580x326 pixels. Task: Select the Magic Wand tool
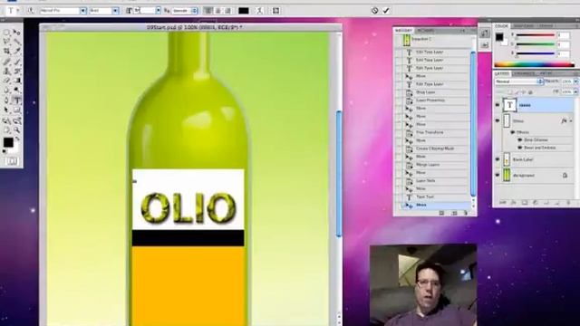pyautogui.click(x=16, y=42)
